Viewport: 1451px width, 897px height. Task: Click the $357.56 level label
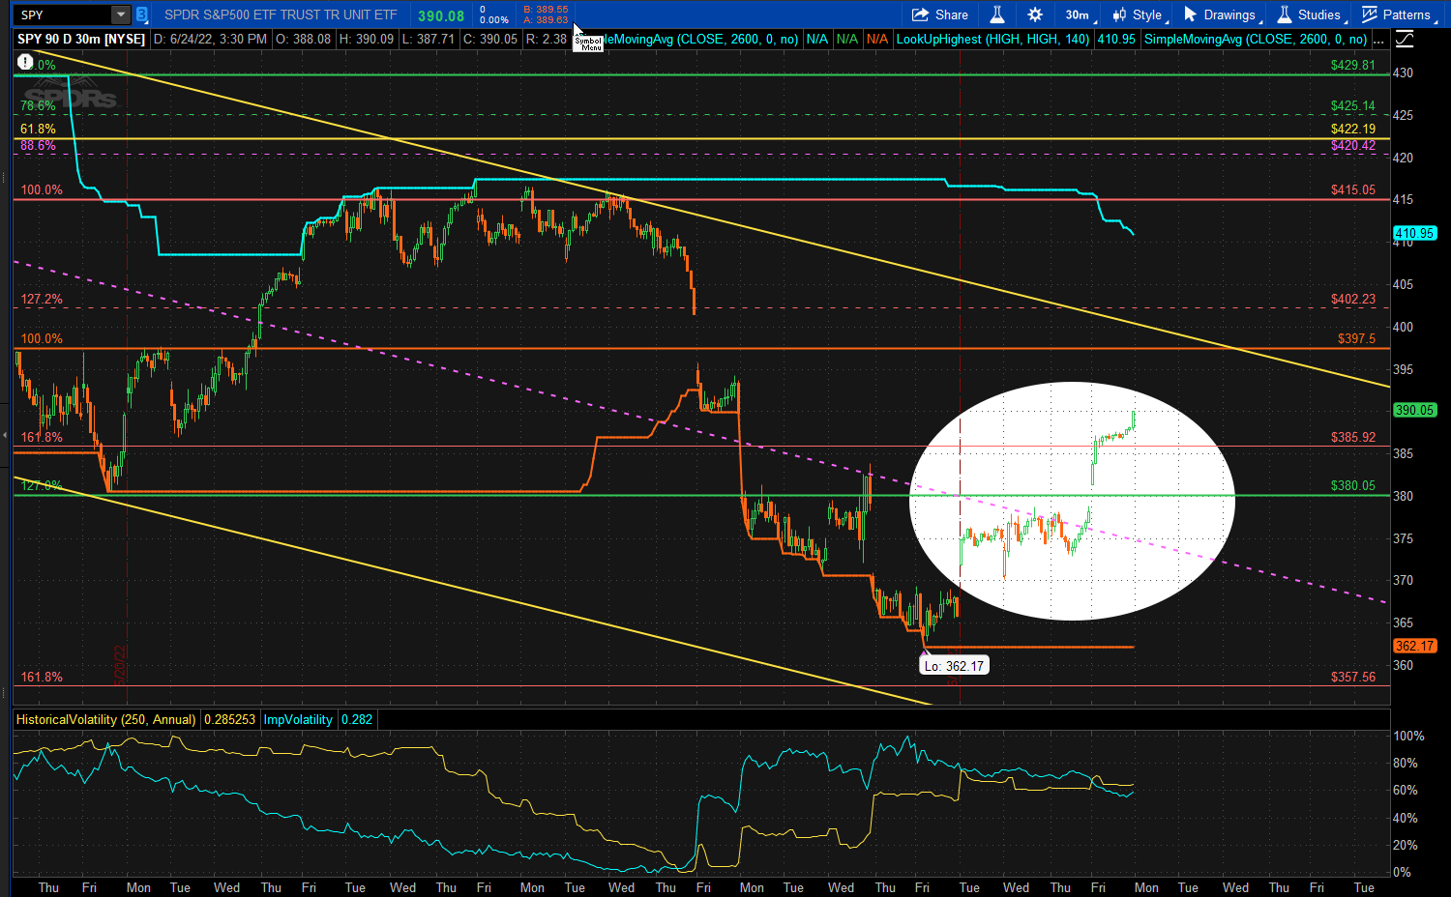(1352, 677)
